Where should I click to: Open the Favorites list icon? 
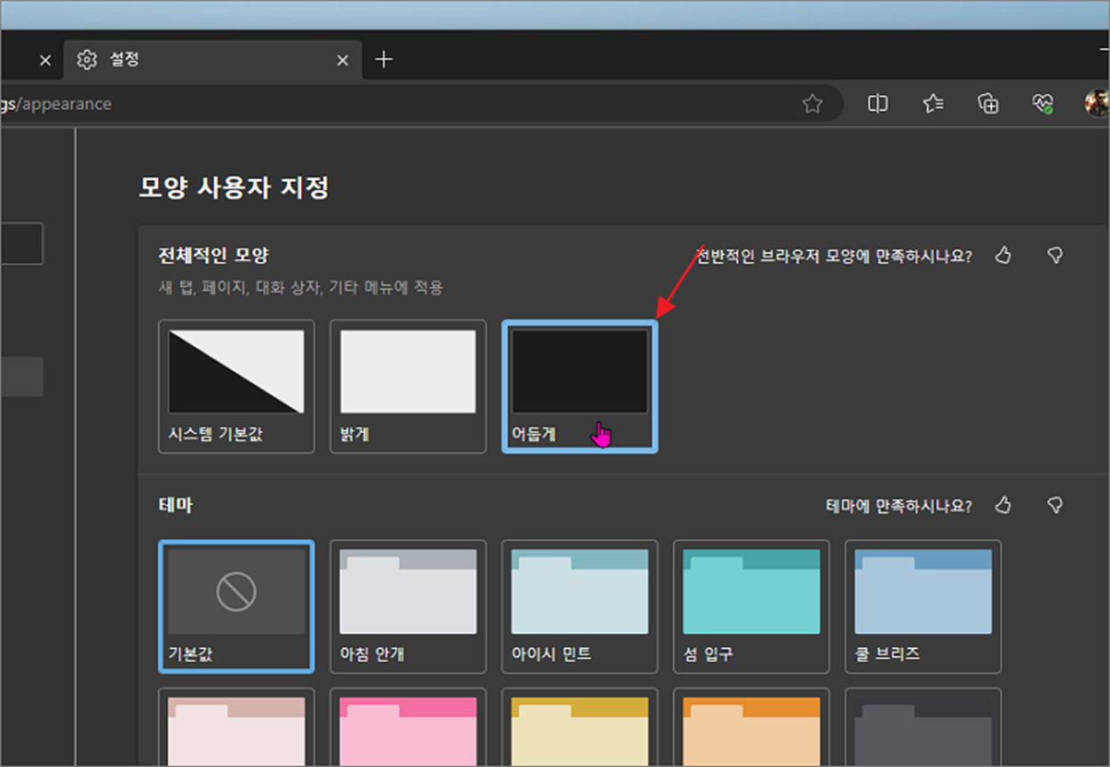pyautogui.click(x=932, y=104)
